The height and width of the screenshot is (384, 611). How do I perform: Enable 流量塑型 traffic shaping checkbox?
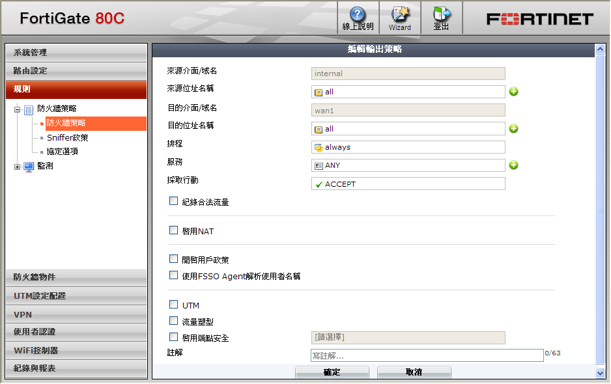pos(173,320)
